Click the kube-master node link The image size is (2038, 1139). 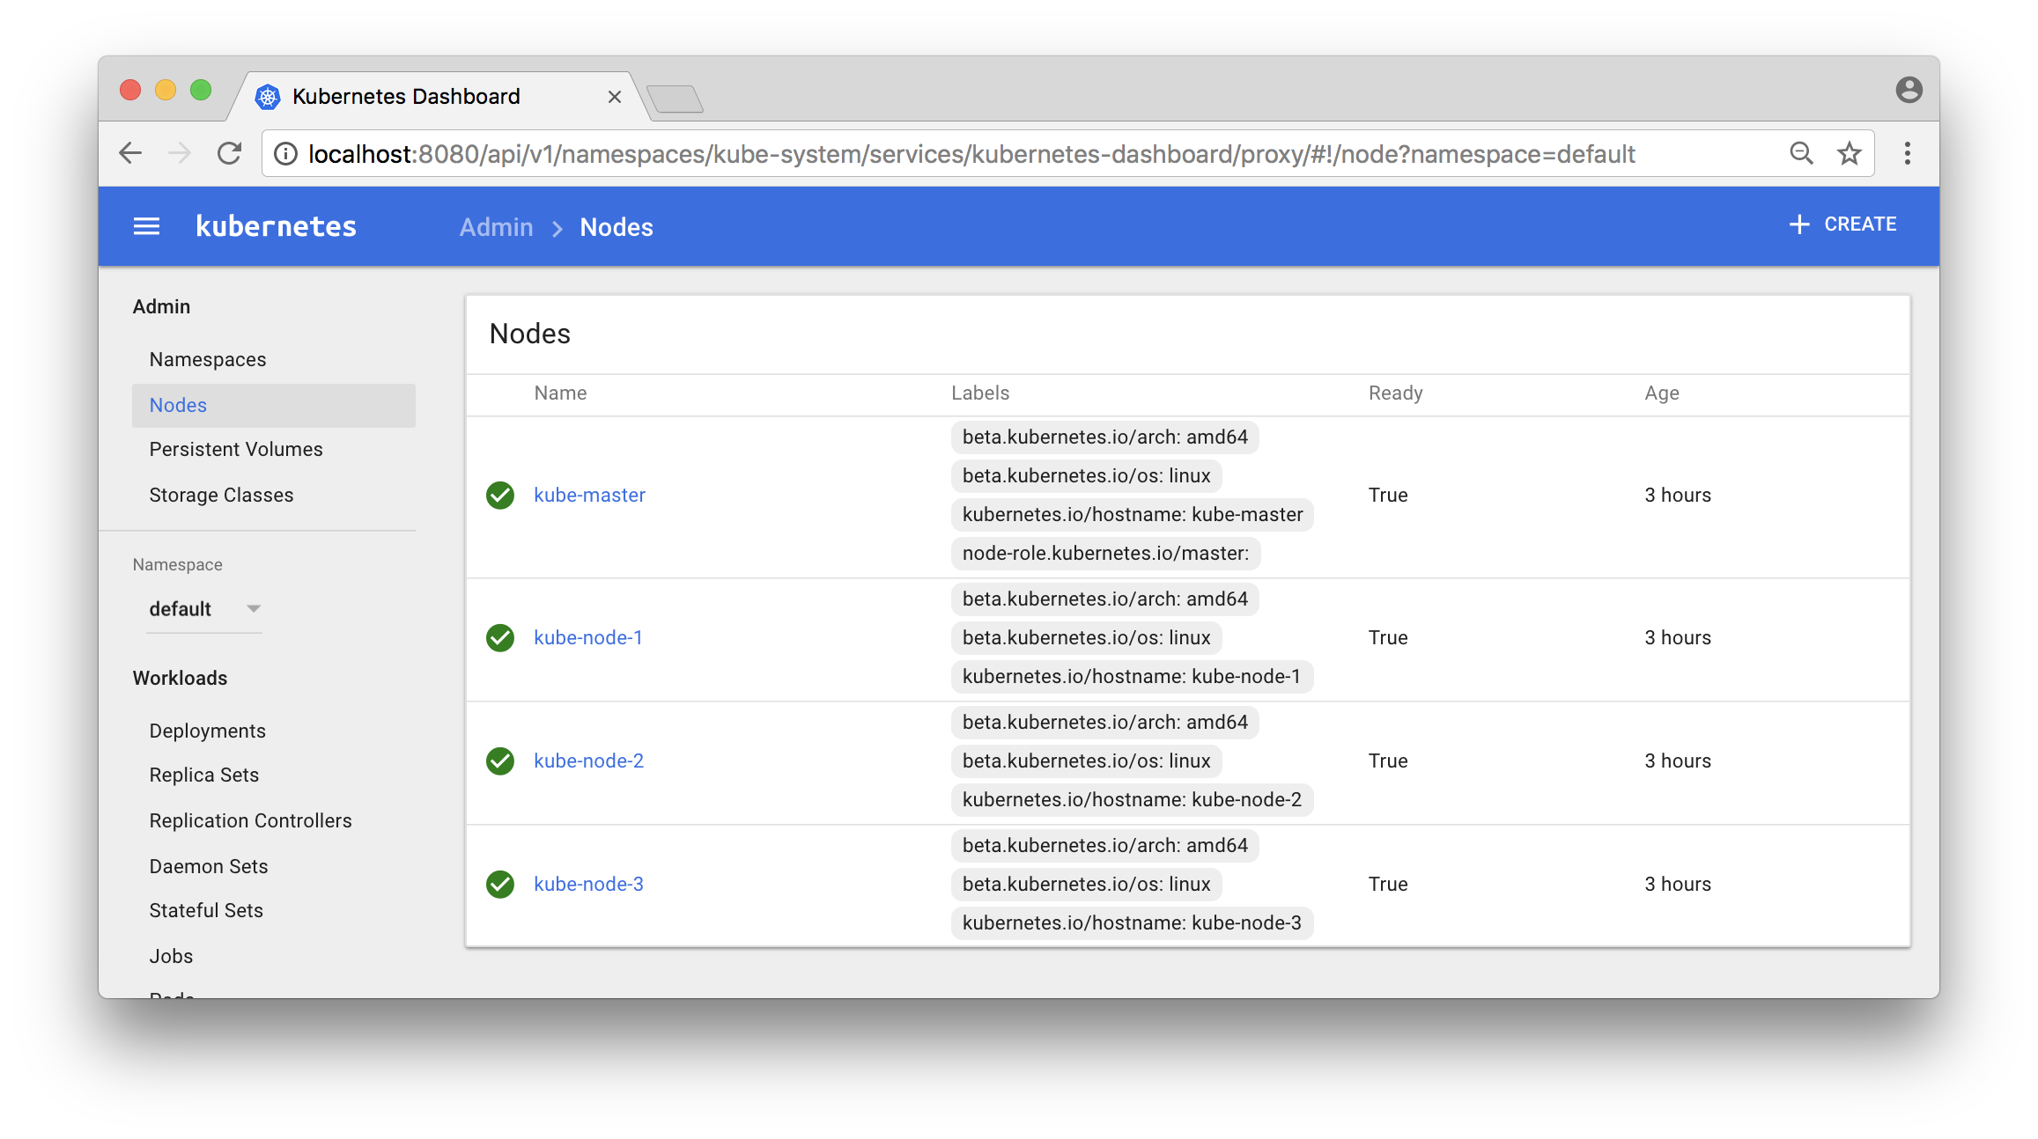tap(588, 494)
